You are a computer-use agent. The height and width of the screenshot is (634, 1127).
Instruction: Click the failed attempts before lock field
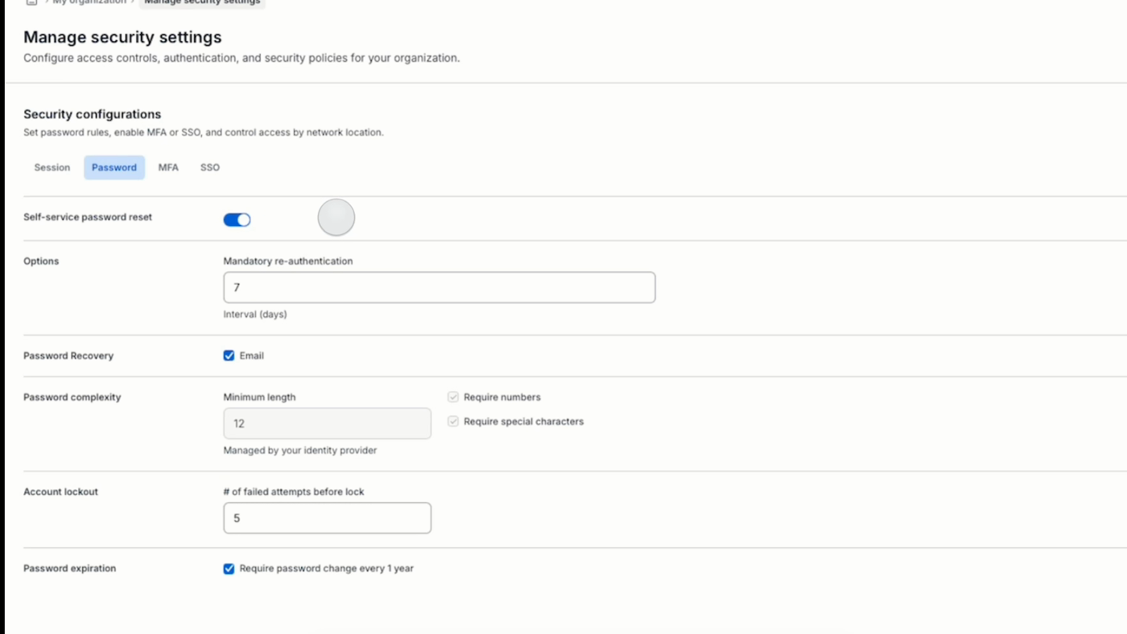[328, 518]
